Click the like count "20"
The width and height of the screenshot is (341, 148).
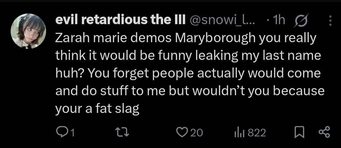[197, 133]
